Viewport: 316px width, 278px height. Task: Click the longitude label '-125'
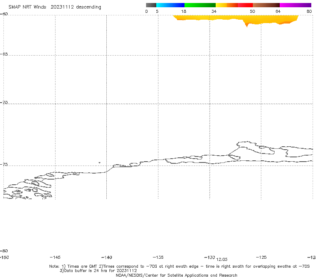click(x=261, y=257)
